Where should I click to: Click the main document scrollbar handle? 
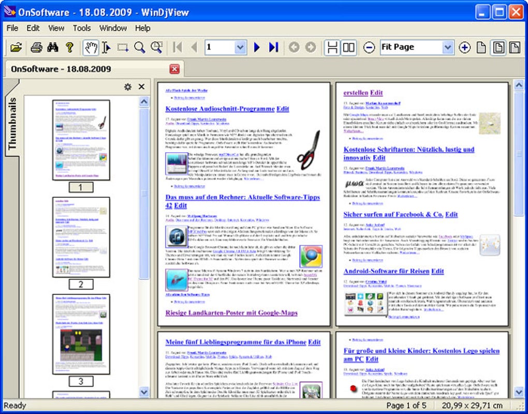[x=519, y=154]
